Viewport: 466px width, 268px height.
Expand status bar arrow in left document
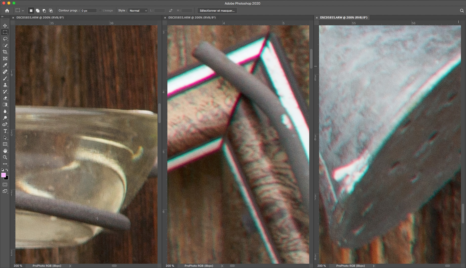[70, 266]
